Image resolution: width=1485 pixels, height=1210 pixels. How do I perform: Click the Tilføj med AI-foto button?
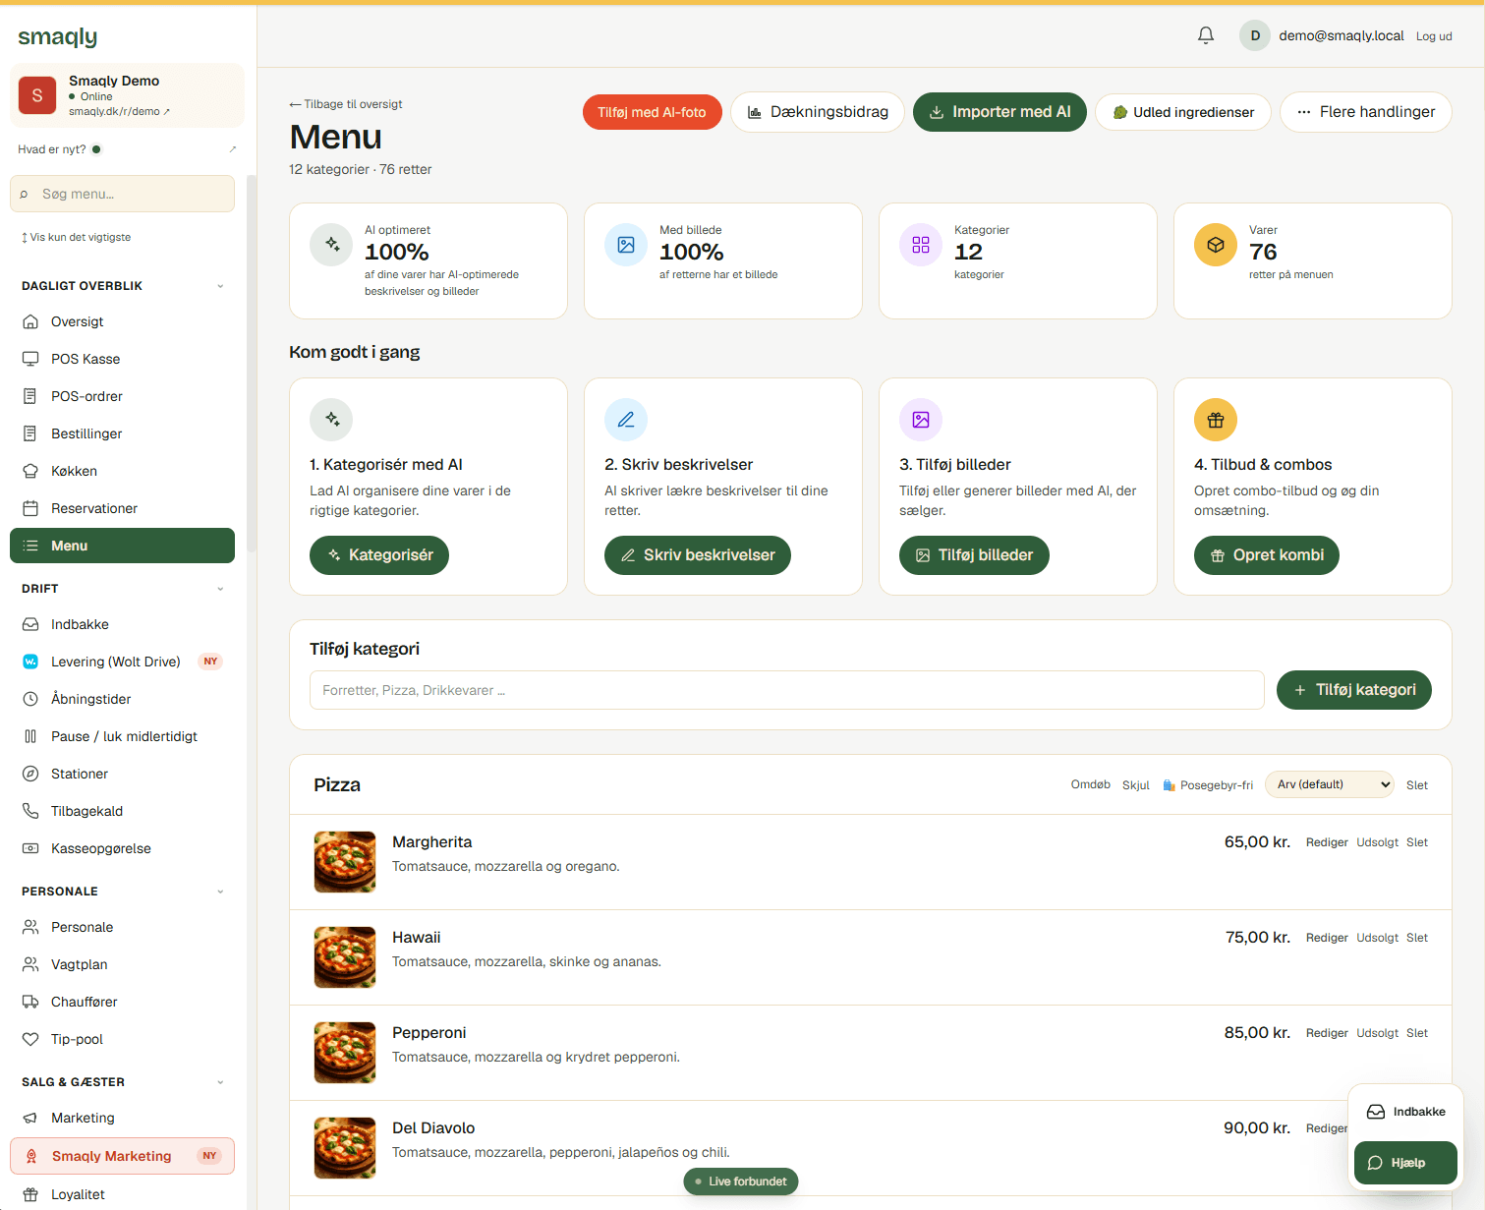click(652, 112)
